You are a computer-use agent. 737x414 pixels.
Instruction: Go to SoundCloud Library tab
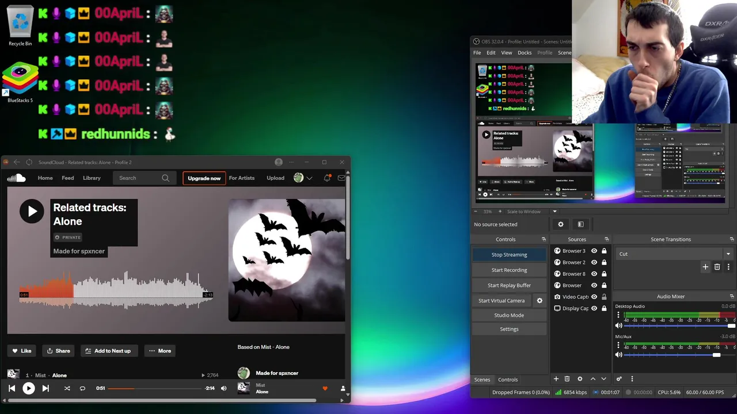tap(92, 178)
